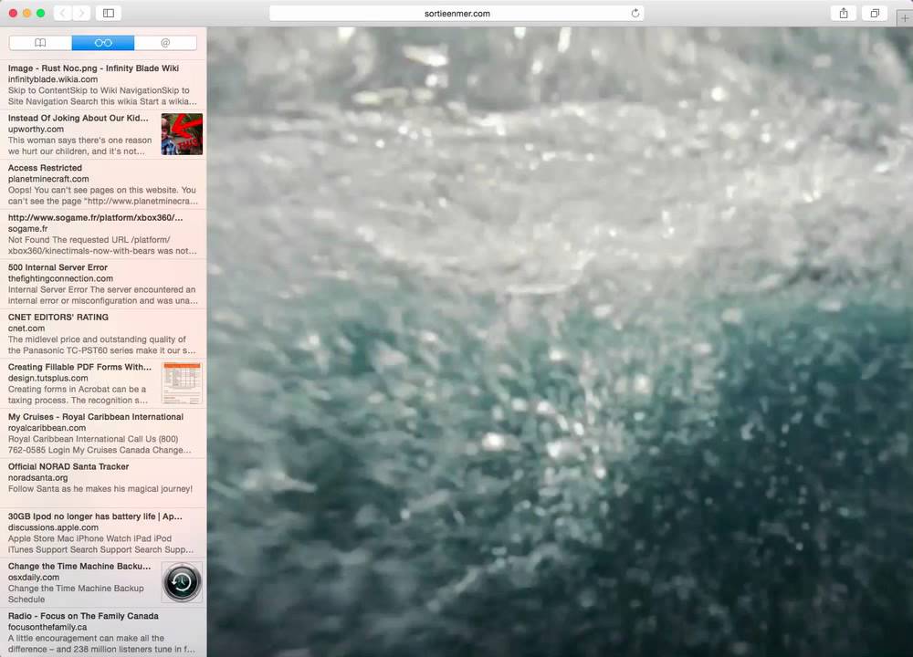This screenshot has height=657, width=913.
Task: Open Creating Fillable PDF Forms item
Action: click(103, 383)
